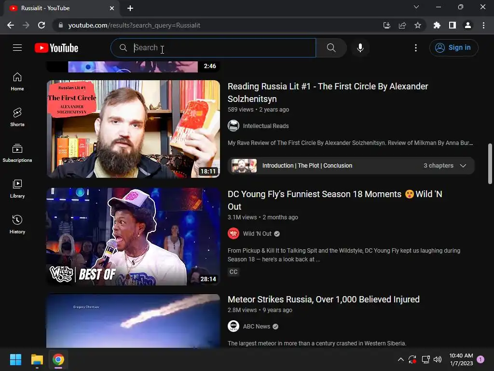This screenshot has width=494, height=371.
Task: Open the volume control in system tray
Action: coord(438,359)
